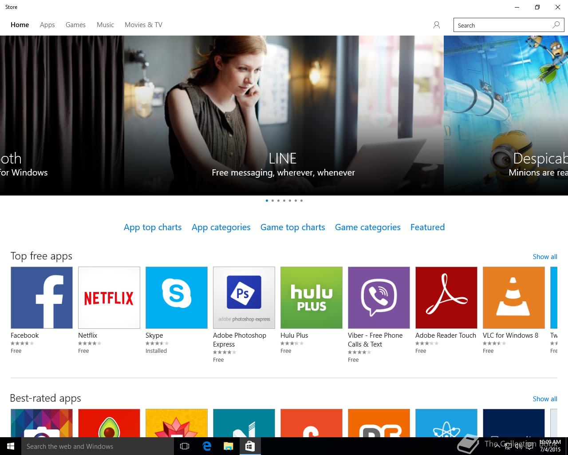Switch to the Music tab
This screenshot has height=455, width=568.
point(105,25)
